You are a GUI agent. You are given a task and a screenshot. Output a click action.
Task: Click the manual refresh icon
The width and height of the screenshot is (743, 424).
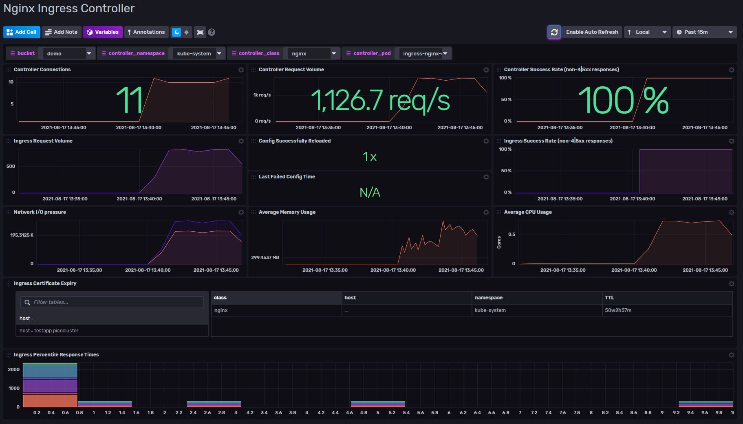click(554, 32)
